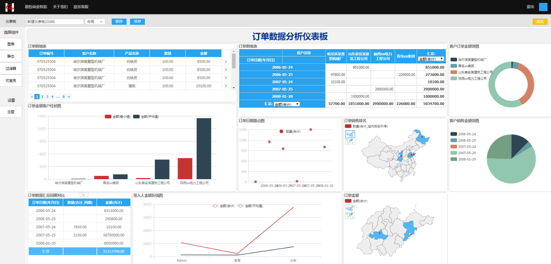Viewport: 551px width, 264px height.
Task: Open the 布局 layout dropdown
Action: 95,22
